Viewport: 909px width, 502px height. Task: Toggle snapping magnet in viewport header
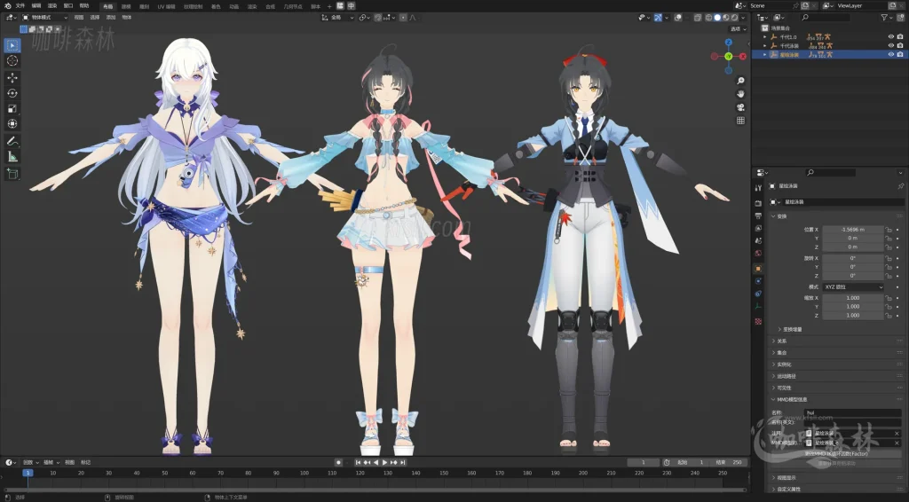pyautogui.click(x=378, y=18)
